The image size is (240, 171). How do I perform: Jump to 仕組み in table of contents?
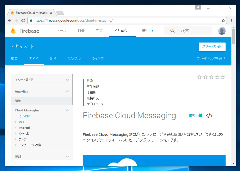coord(91,92)
